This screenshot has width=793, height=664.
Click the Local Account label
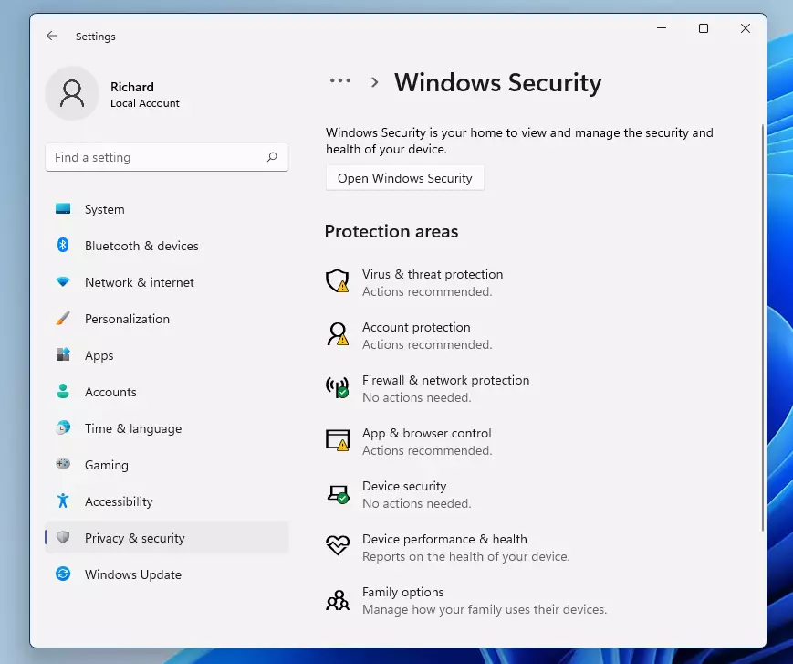coord(145,102)
